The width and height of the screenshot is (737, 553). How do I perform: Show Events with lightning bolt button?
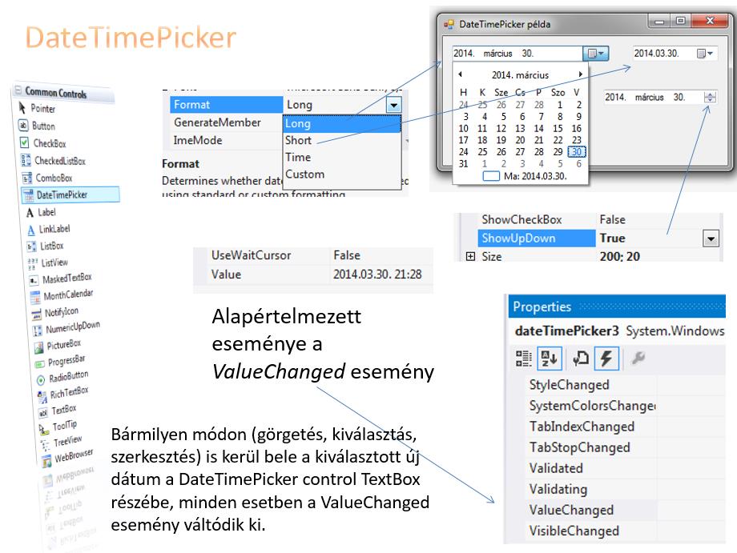606,359
